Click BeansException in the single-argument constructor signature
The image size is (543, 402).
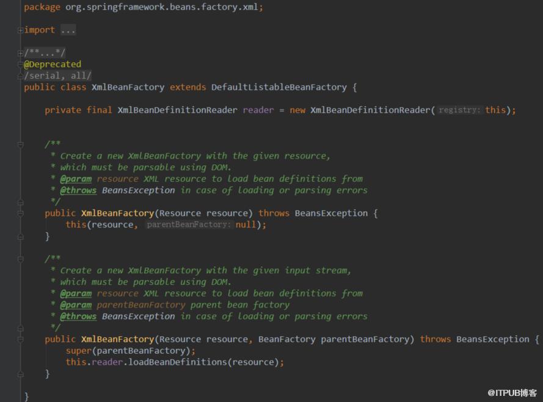pos(331,213)
